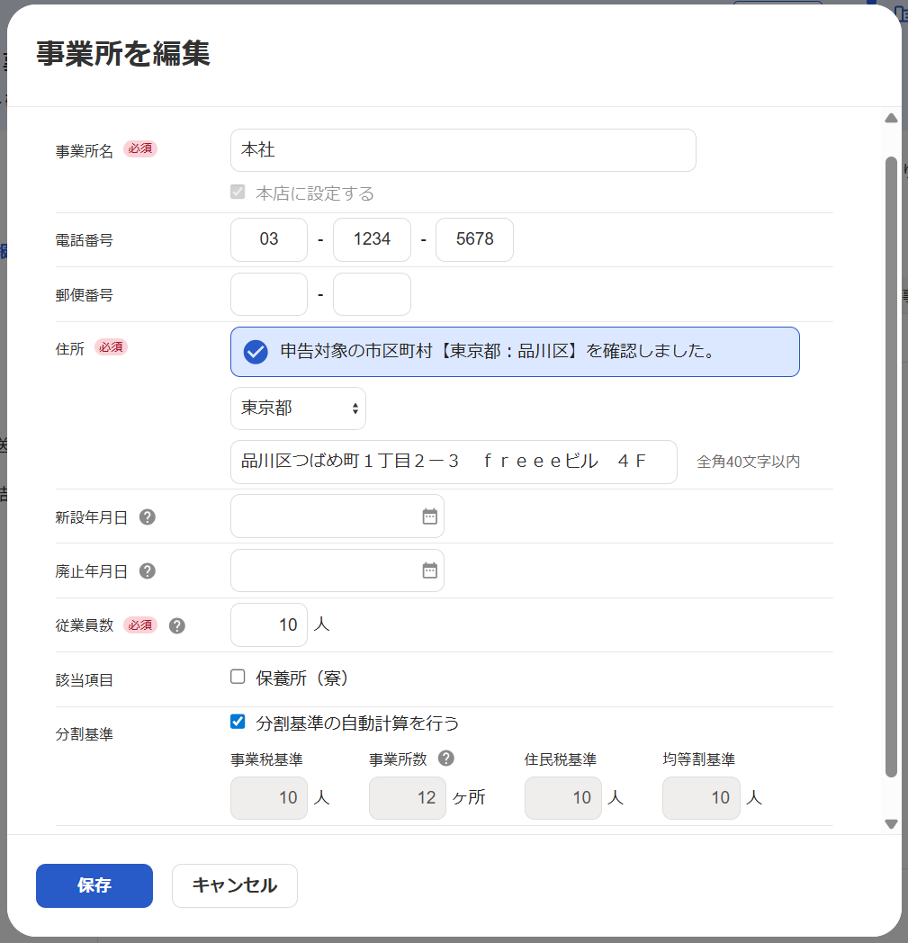
Task: Show help for 従業員数
Action: tap(176, 626)
